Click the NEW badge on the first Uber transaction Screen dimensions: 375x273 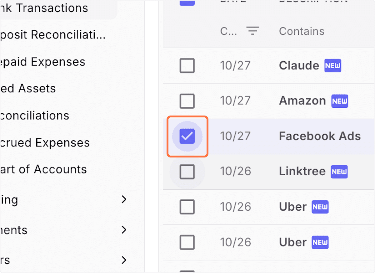point(320,207)
